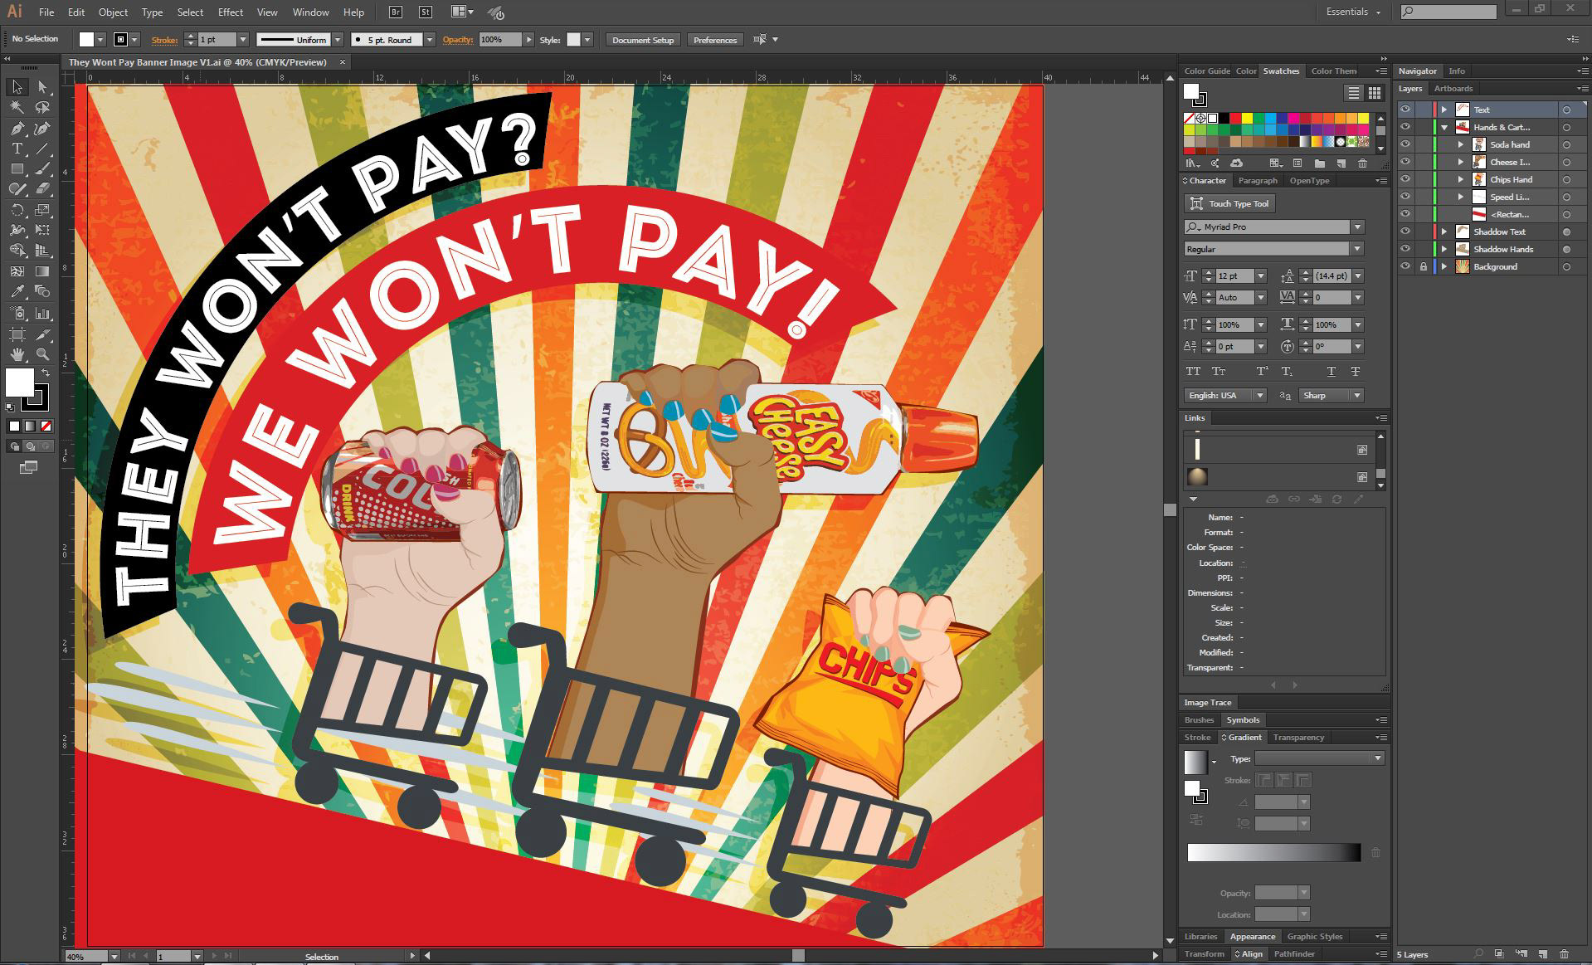Image resolution: width=1592 pixels, height=965 pixels.
Task: Select the Free Transform tool
Action: [x=42, y=230]
